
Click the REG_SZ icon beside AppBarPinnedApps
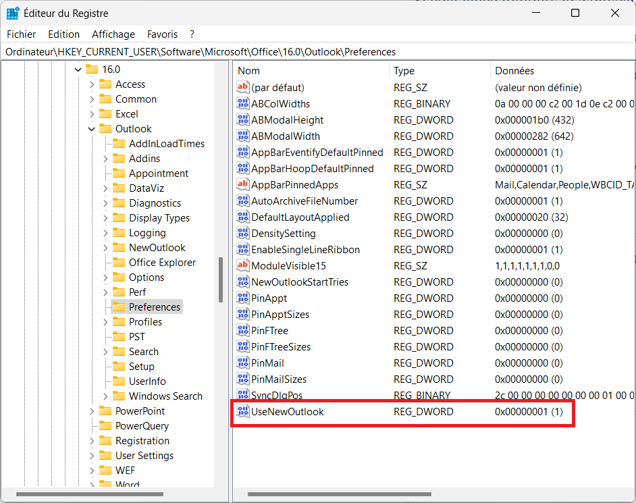pos(243,184)
